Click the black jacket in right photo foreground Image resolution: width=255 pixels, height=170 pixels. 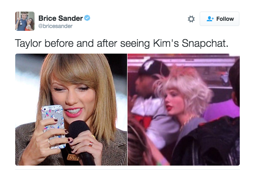[x=206, y=143]
